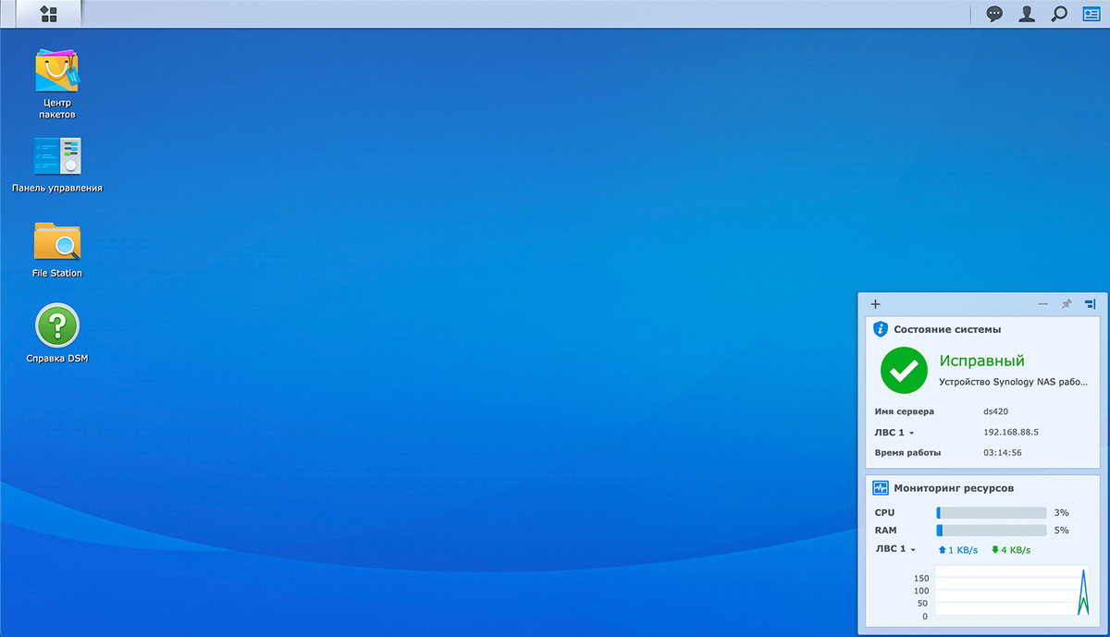1110x637 pixels.
Task: Pin the widget panel
Action: coord(1067,304)
